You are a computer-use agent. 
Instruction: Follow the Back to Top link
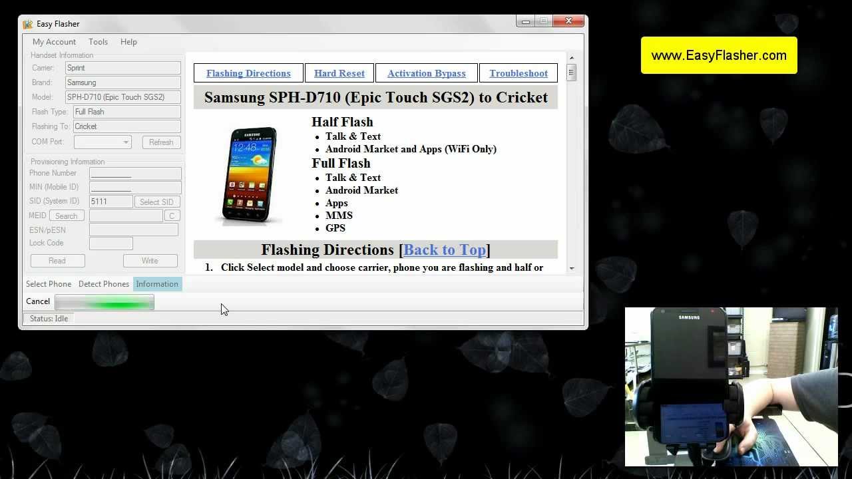click(x=445, y=249)
